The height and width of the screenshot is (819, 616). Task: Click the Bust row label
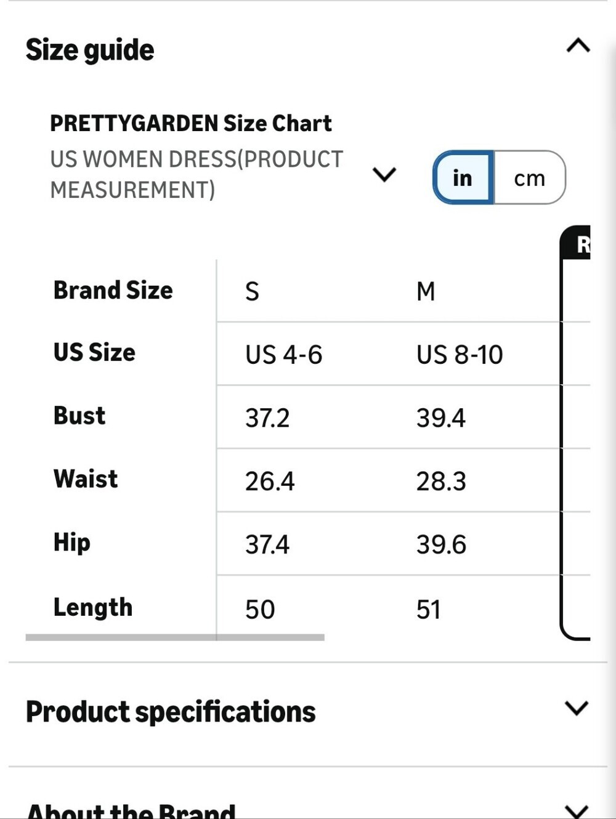tap(79, 416)
